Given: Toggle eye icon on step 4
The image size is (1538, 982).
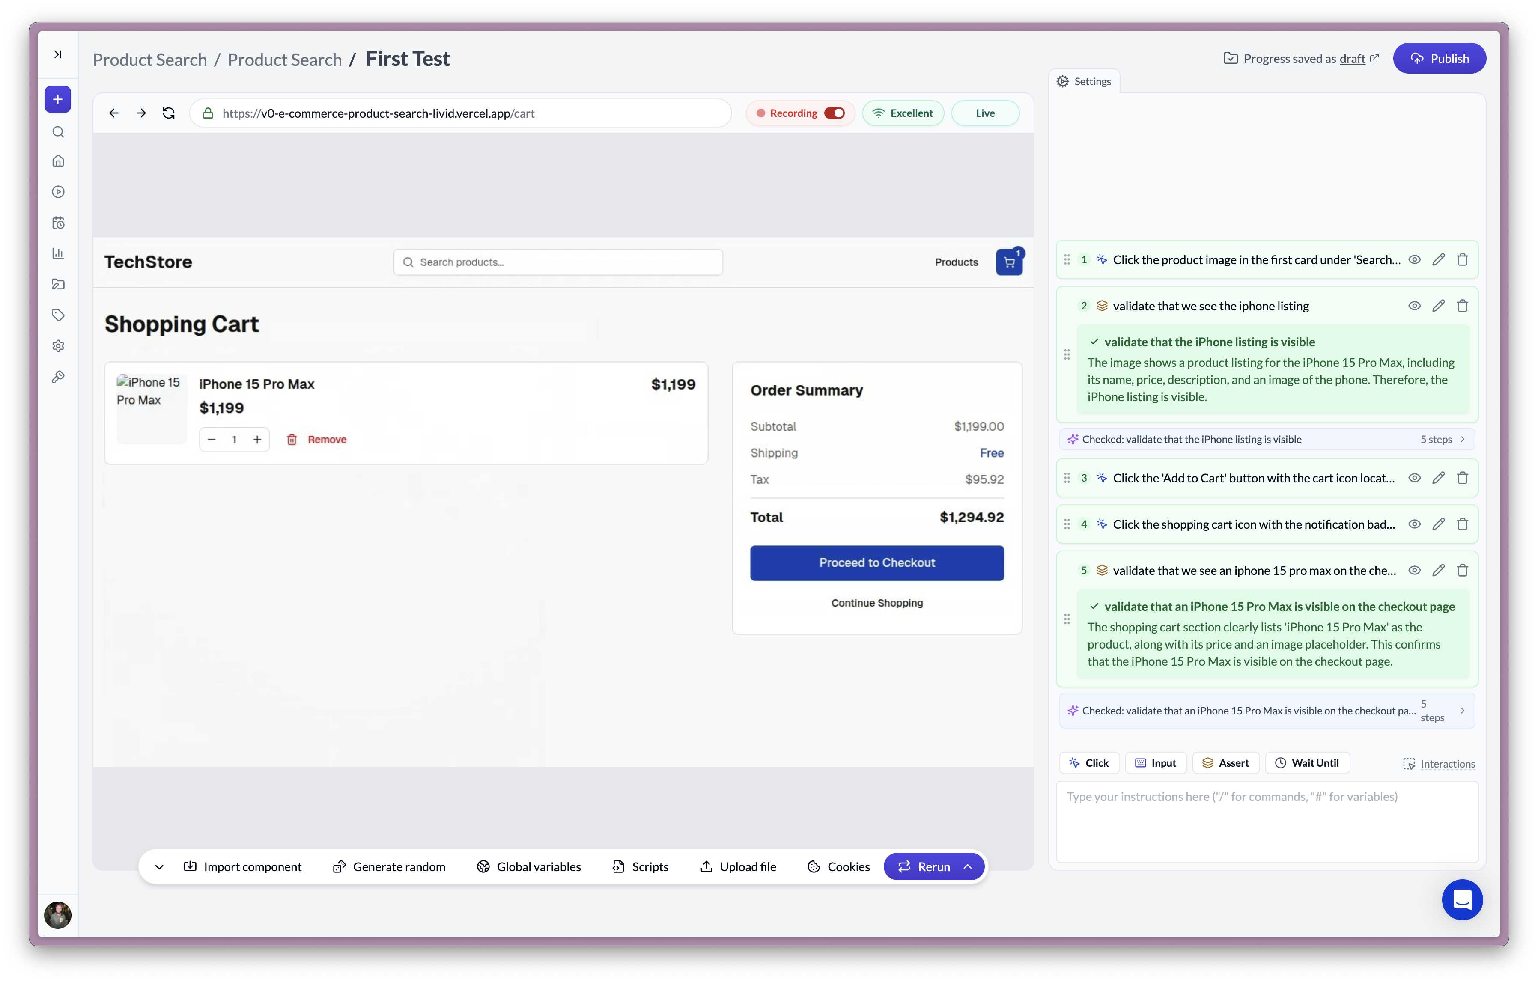Looking at the screenshot, I should 1414,524.
